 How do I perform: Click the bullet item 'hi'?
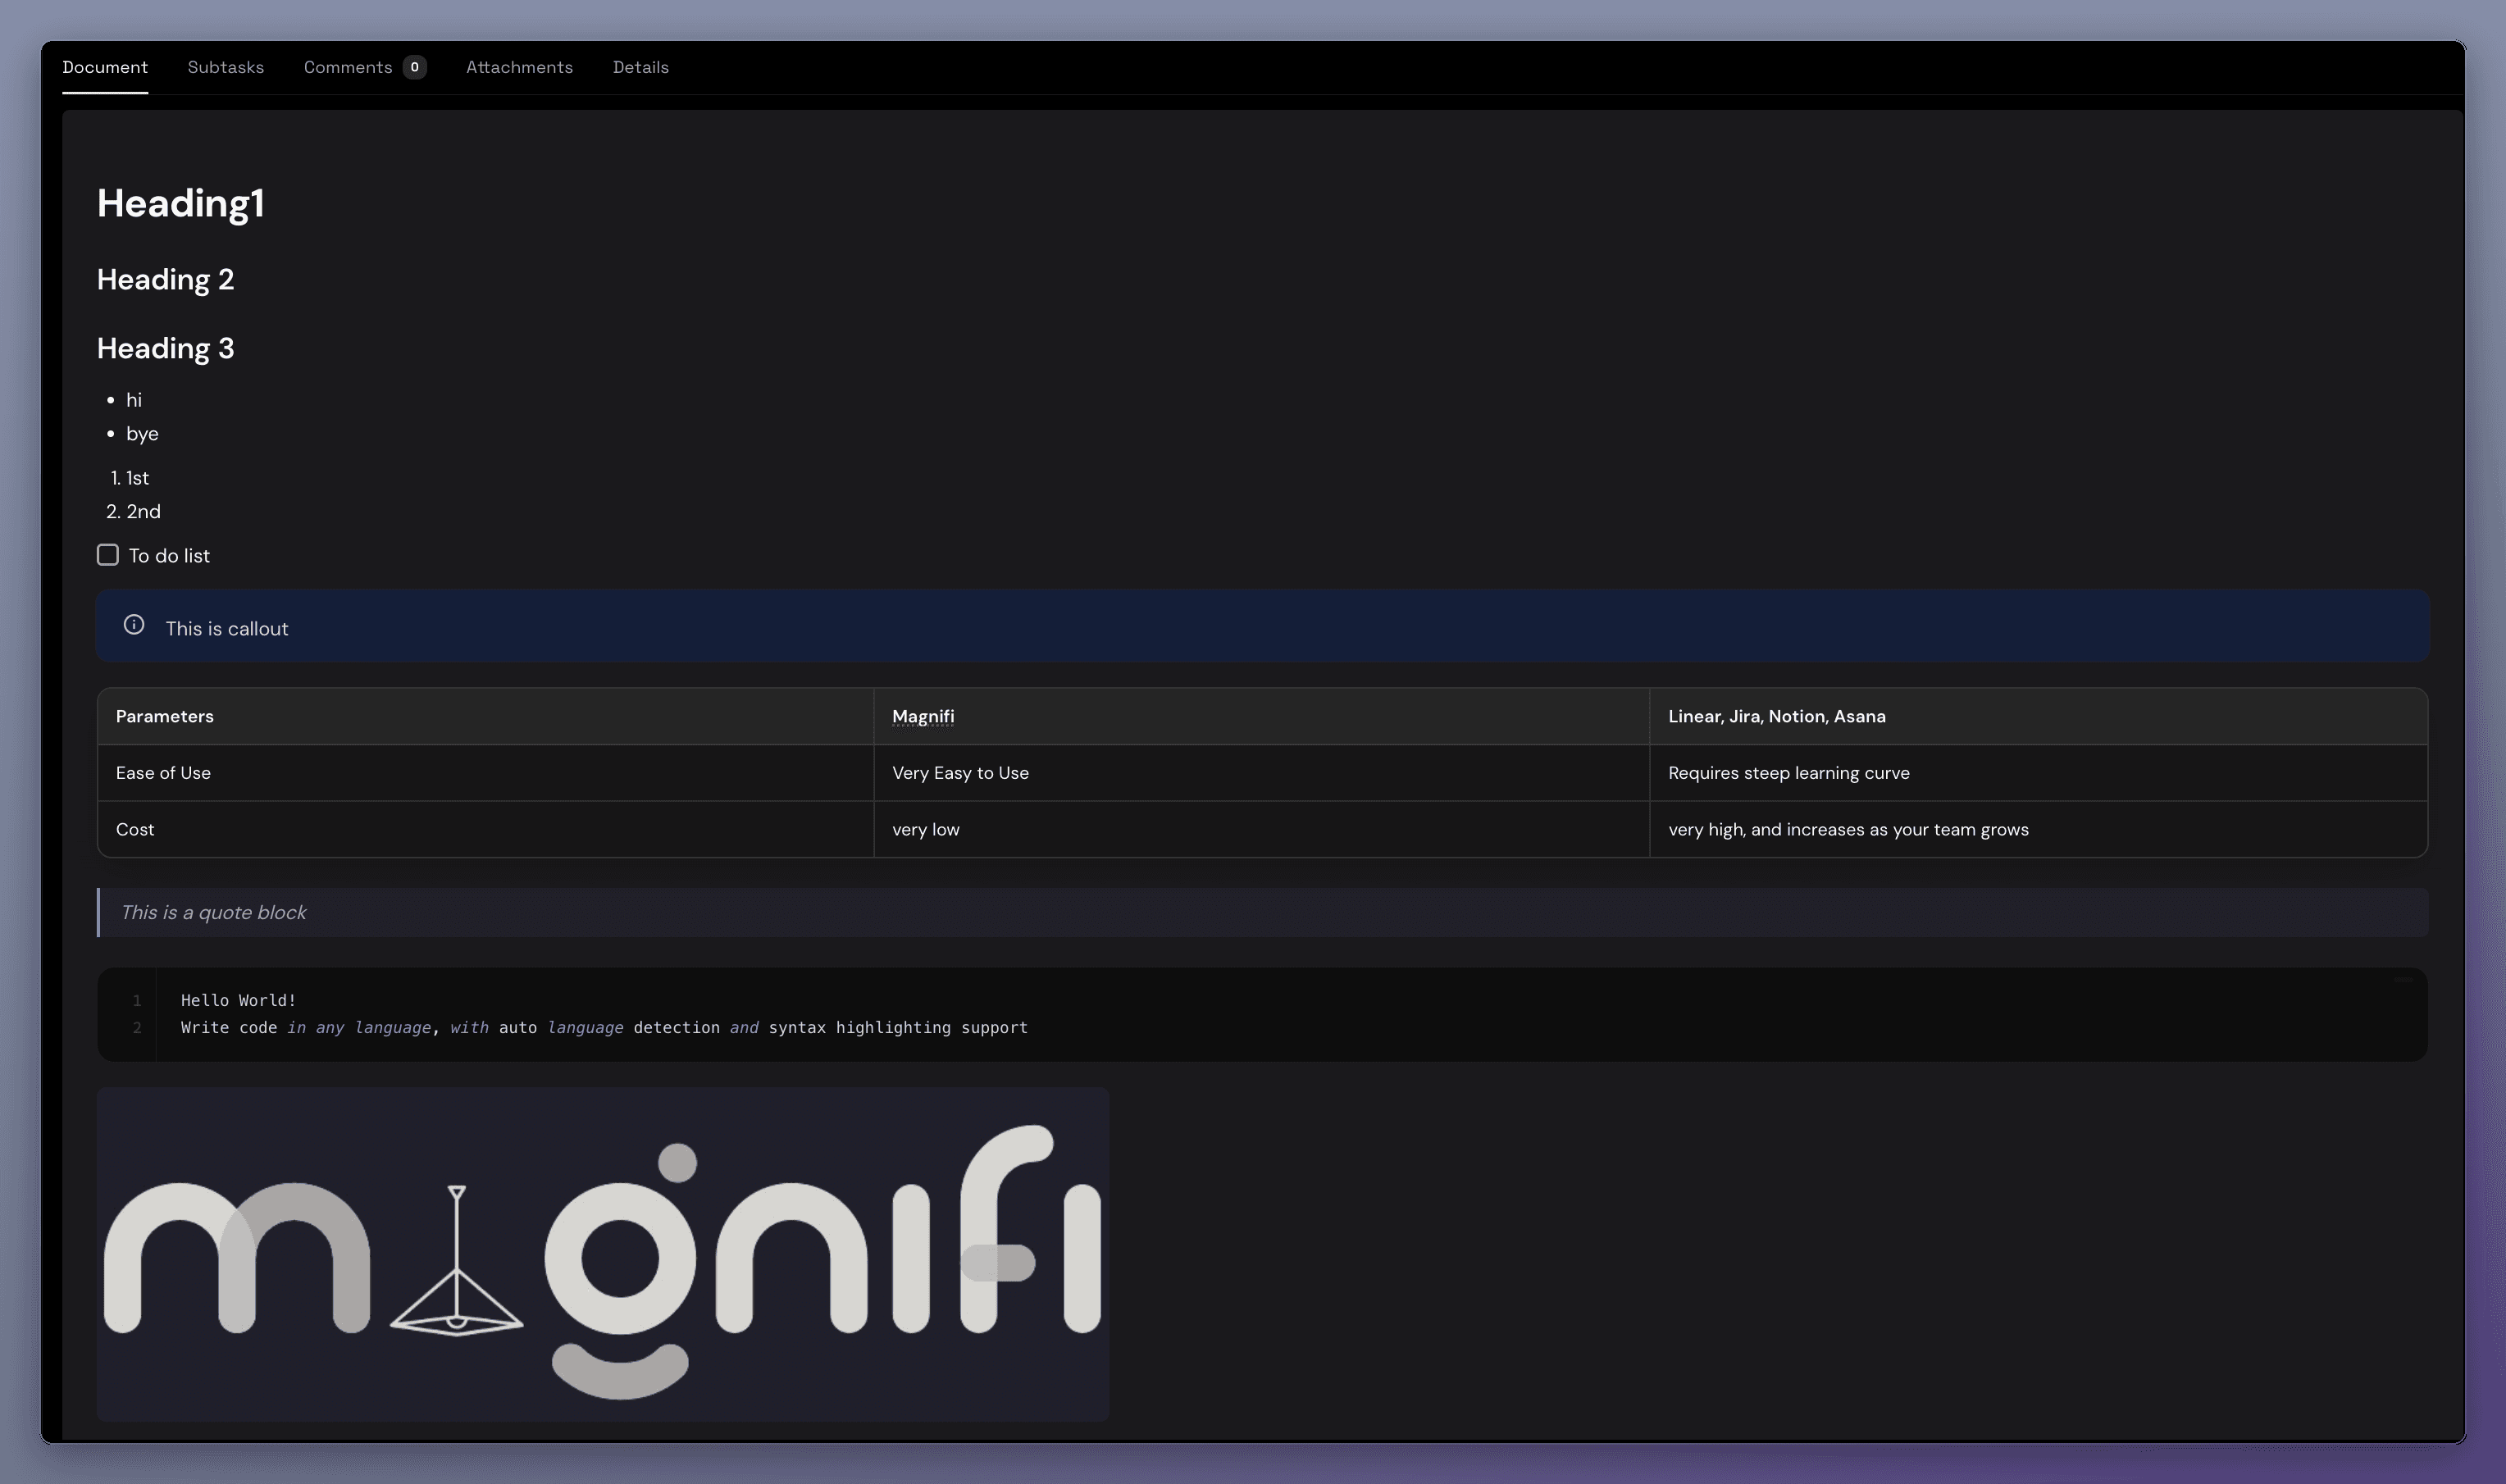134,400
